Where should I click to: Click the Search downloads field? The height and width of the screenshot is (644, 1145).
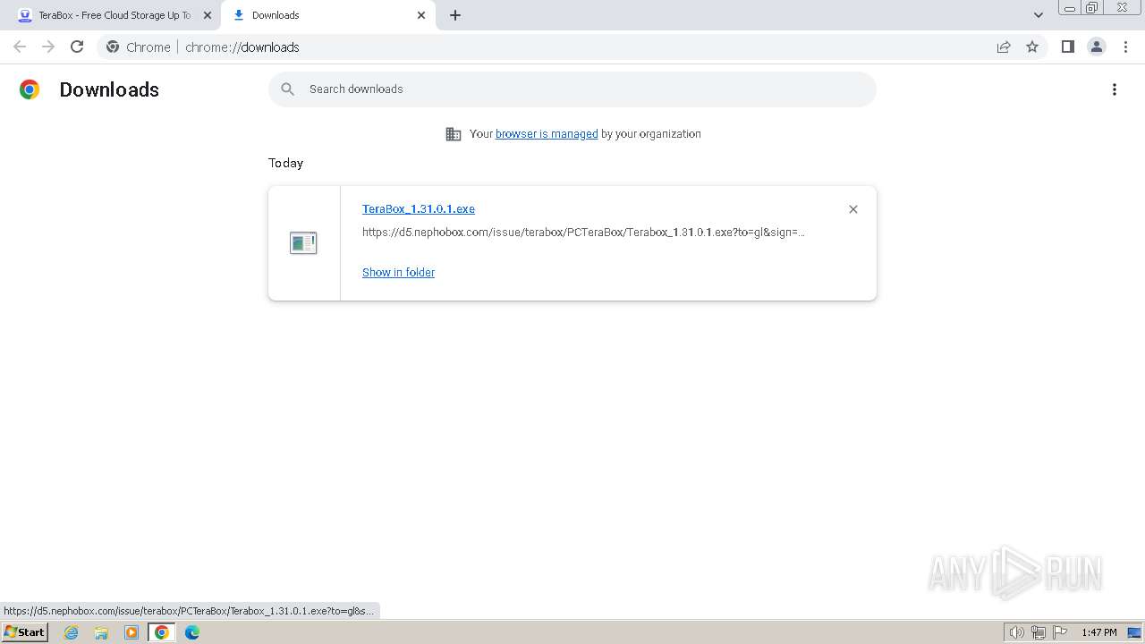coord(572,89)
